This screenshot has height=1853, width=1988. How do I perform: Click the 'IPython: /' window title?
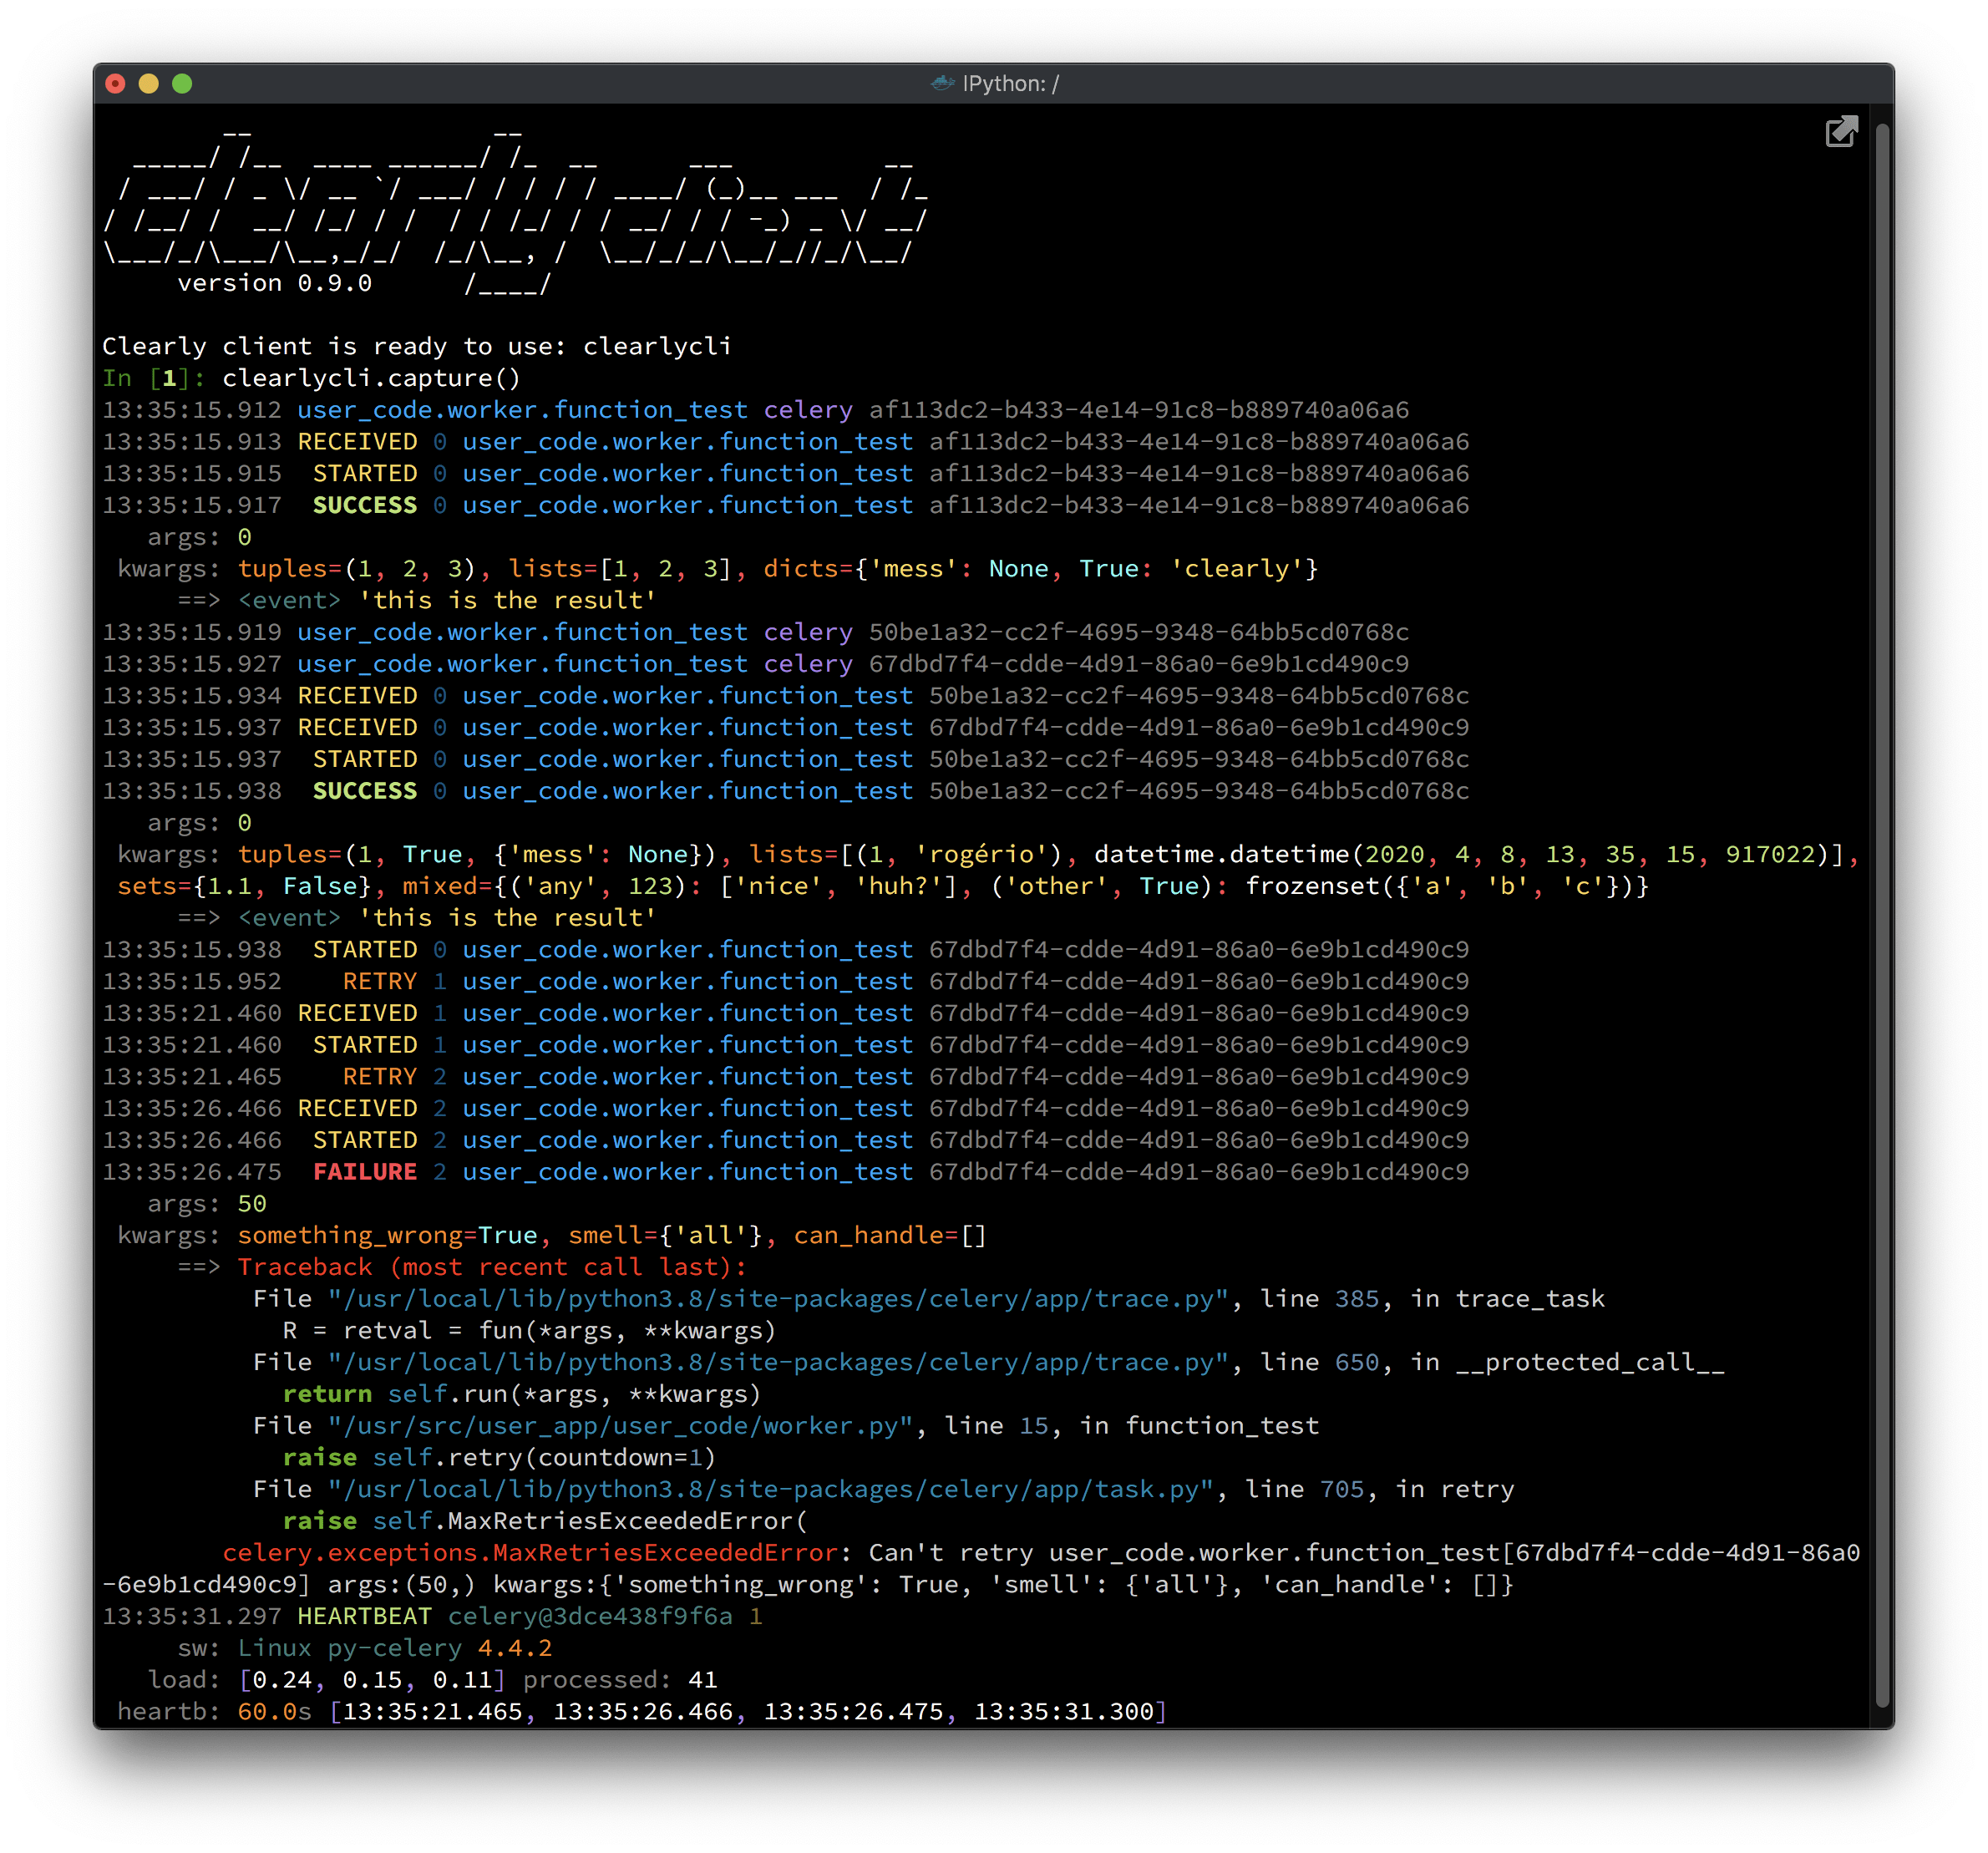(x=1010, y=83)
